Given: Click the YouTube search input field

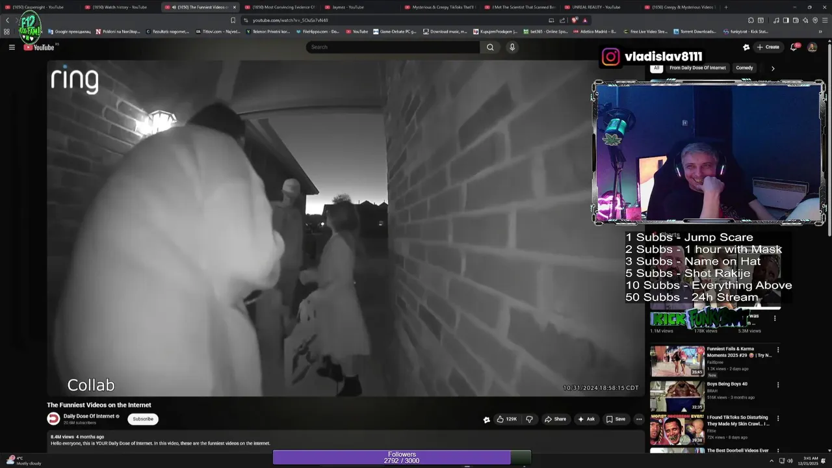Looking at the screenshot, I should (x=393, y=47).
